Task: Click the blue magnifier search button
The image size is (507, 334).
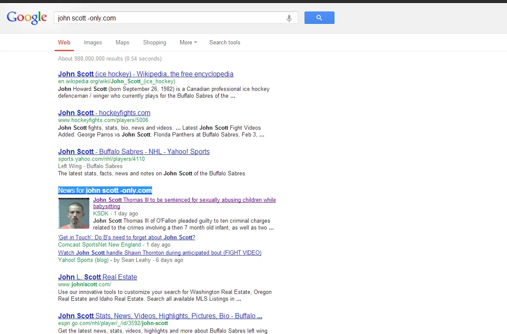Action: click(319, 18)
